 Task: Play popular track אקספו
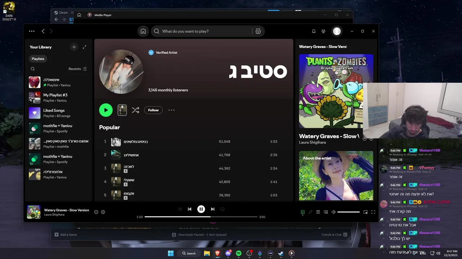[129, 193]
